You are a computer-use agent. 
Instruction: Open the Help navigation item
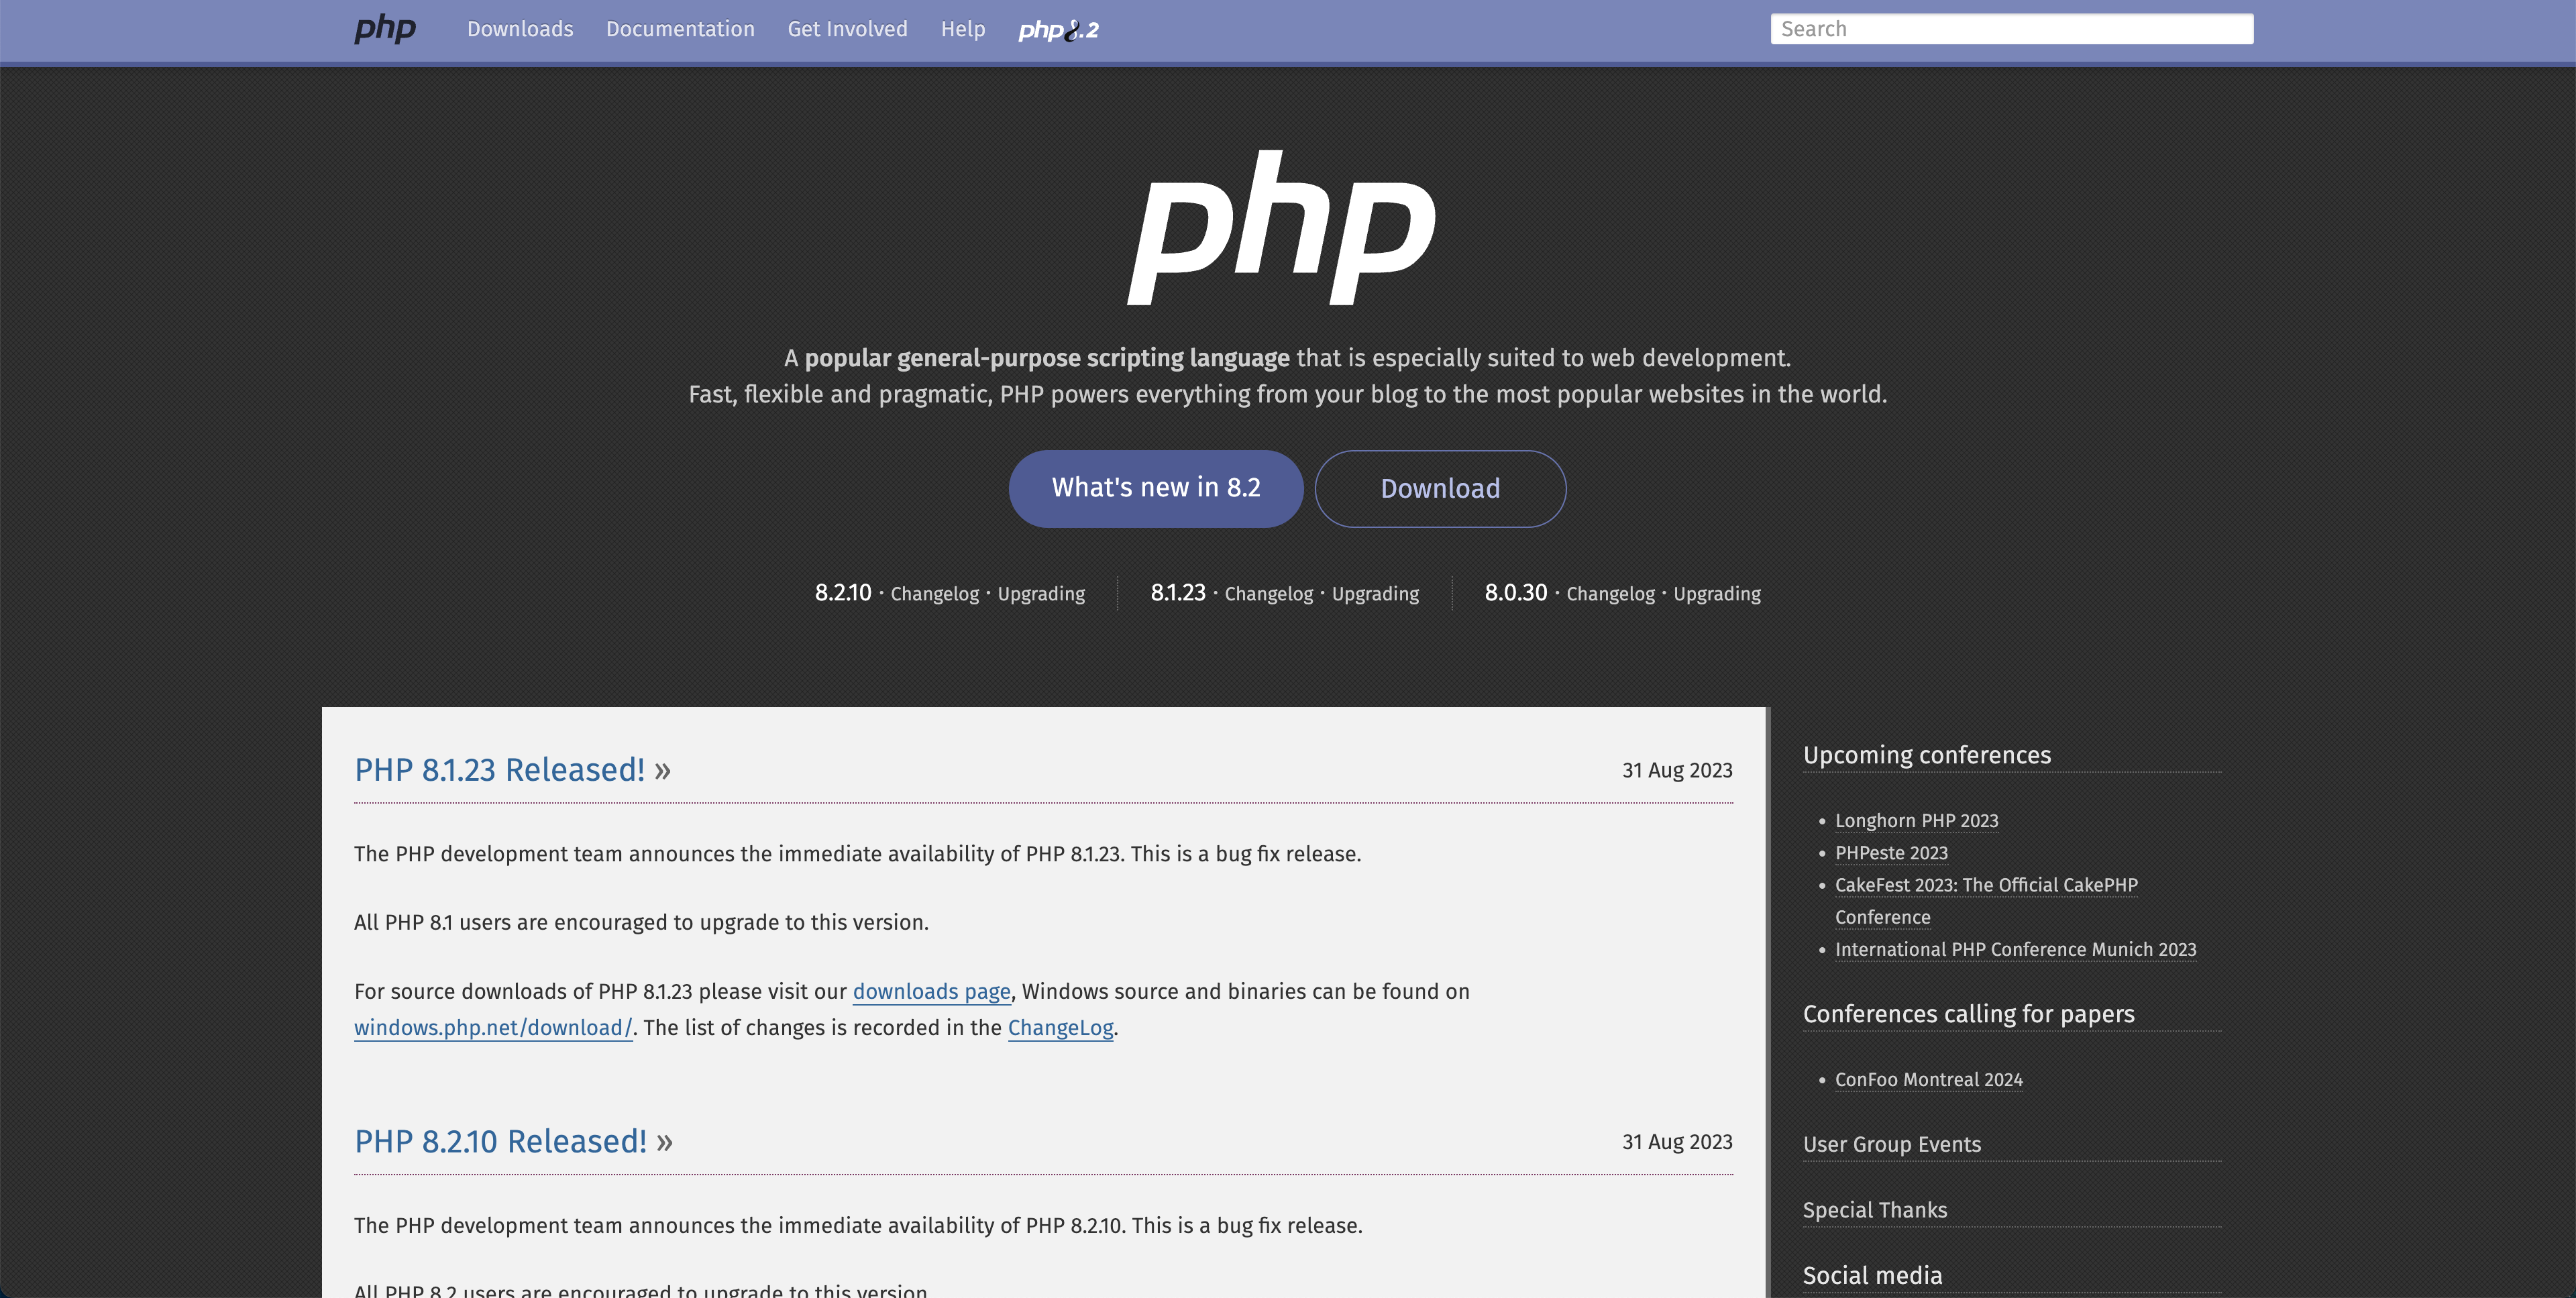point(962,29)
